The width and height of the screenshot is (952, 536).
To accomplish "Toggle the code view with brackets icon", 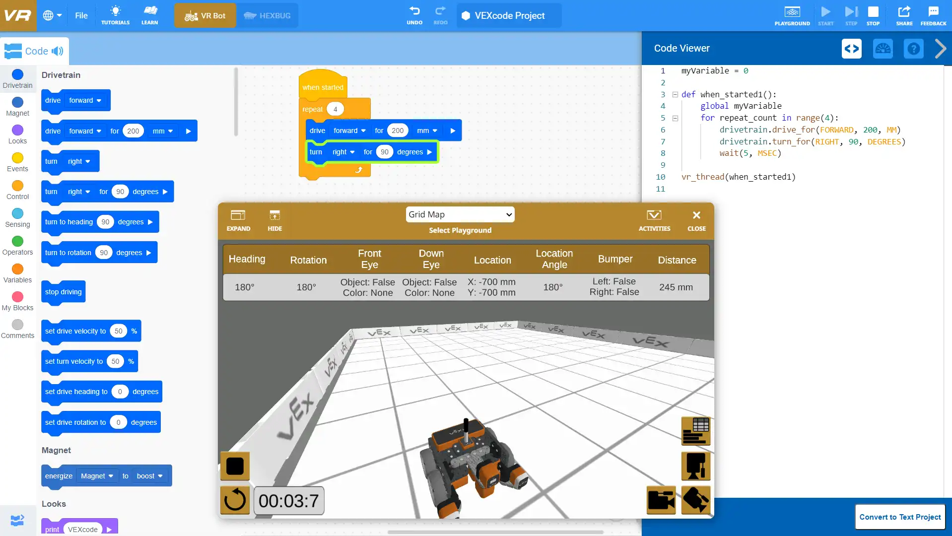I will [x=852, y=48].
